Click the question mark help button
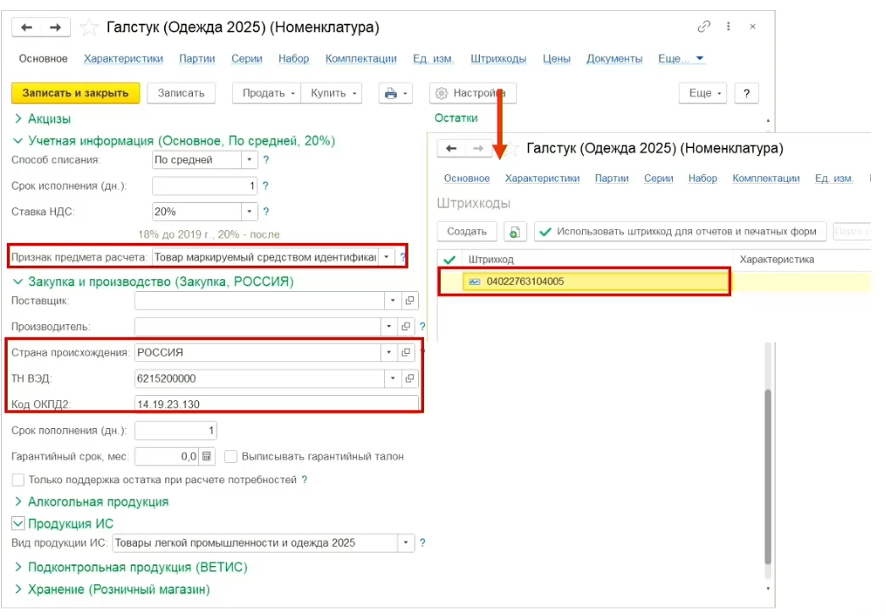The width and height of the screenshot is (886, 616). point(746,93)
